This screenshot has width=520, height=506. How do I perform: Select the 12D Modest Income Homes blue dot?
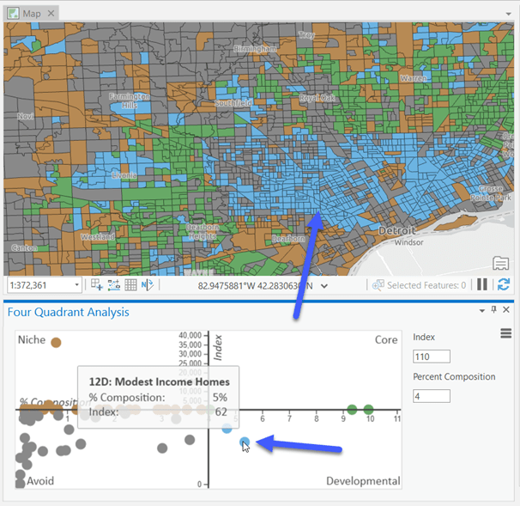(245, 442)
